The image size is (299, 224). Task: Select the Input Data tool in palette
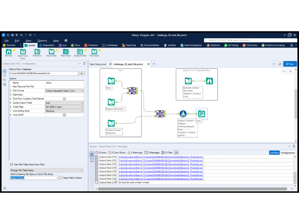[51, 53]
